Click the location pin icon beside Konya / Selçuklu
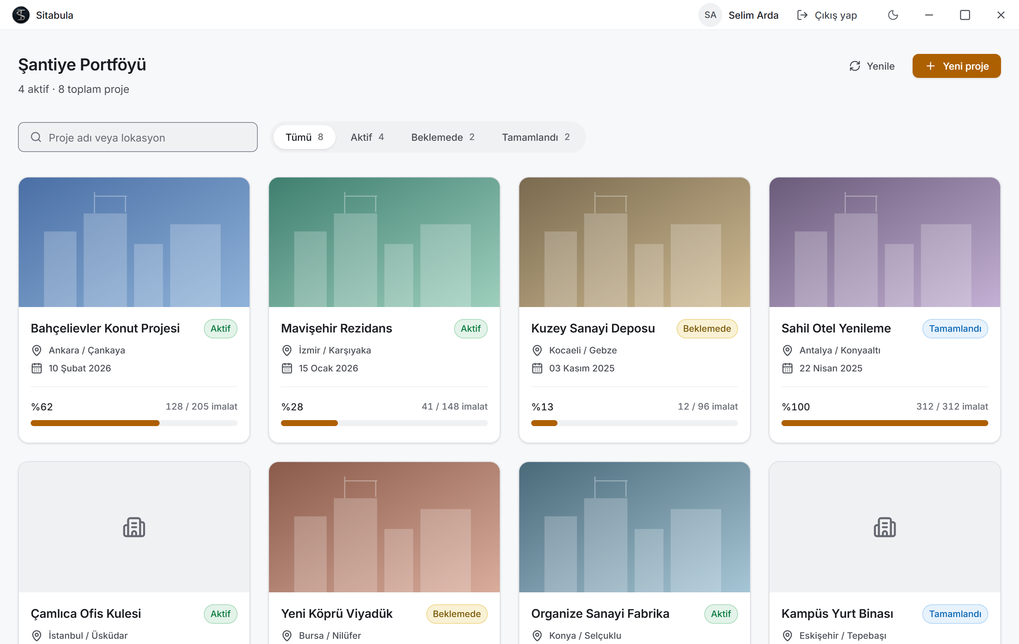 [537, 635]
